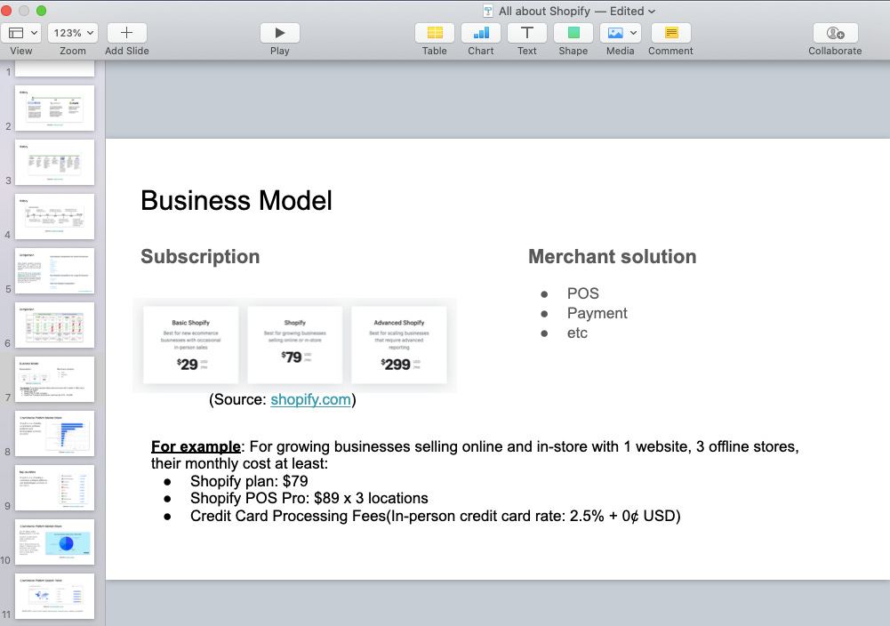Insert a Chart from the toolbar

coord(481,33)
